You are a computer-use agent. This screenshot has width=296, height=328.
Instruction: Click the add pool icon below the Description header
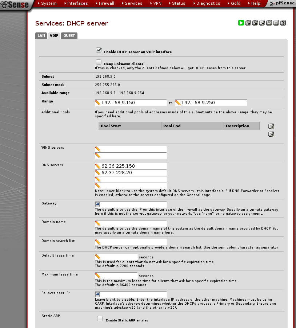tap(271, 134)
